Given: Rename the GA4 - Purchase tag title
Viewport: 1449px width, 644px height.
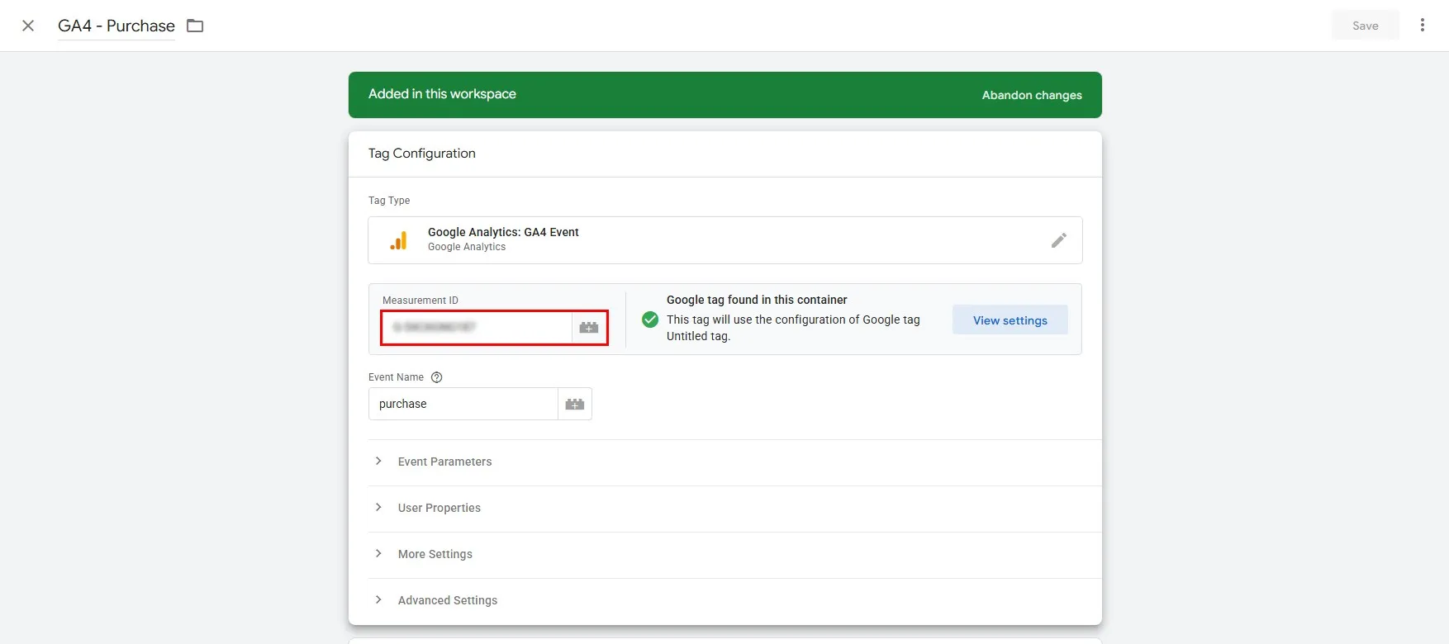Looking at the screenshot, I should click(x=116, y=26).
